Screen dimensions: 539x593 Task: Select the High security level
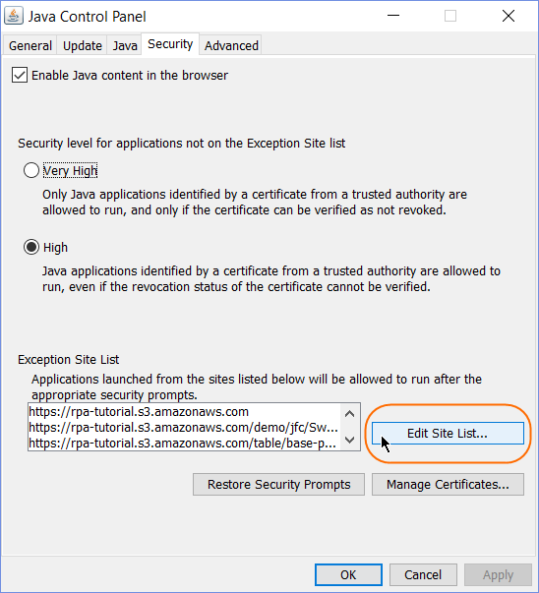tap(31, 248)
